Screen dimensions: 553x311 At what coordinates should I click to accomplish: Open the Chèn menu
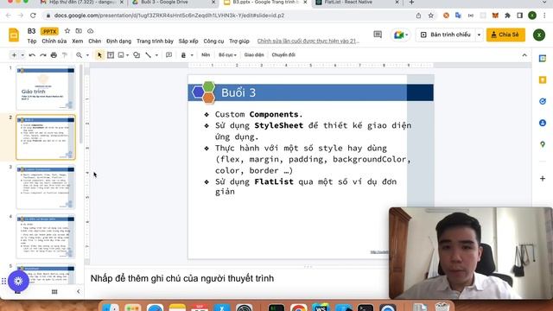point(94,41)
